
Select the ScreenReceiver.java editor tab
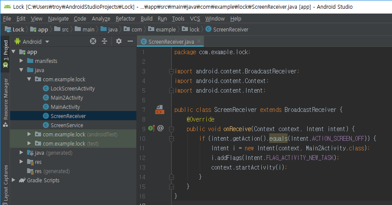(170, 42)
